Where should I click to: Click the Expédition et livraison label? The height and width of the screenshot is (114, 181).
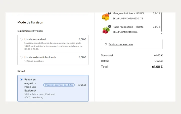(x=30, y=31)
